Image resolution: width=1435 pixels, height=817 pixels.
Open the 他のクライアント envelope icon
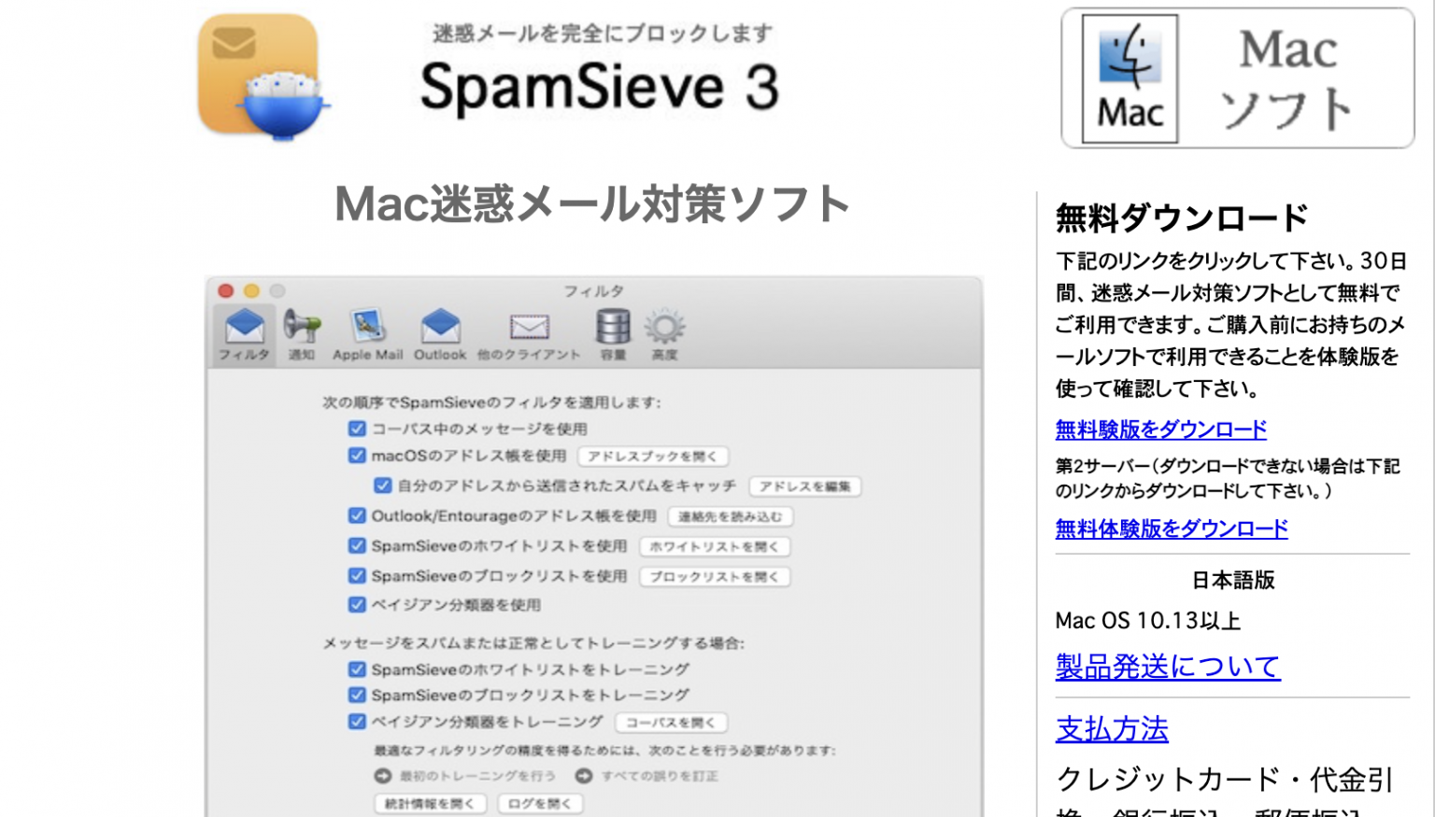pos(527,329)
